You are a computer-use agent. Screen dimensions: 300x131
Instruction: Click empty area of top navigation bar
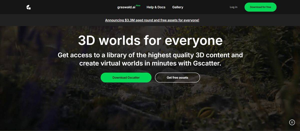75,7
